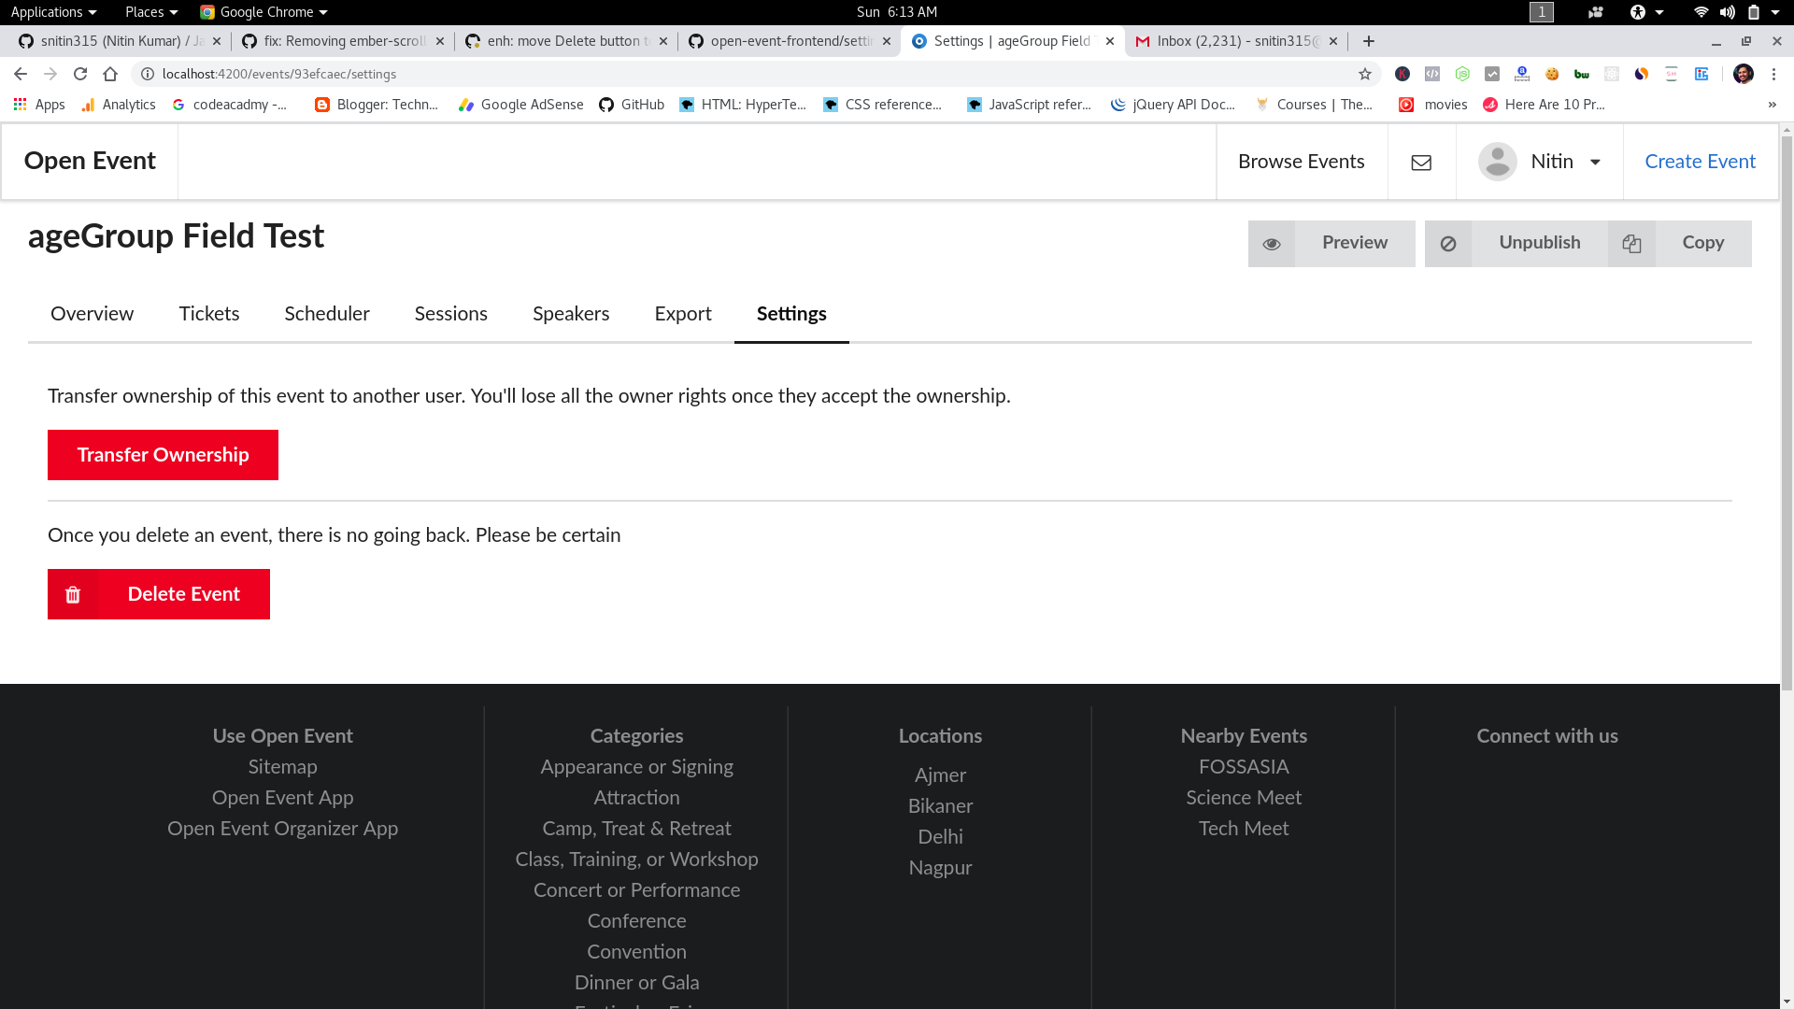Show the hidden bookmarks overflow chevron
The height and width of the screenshot is (1009, 1794).
(x=1772, y=105)
